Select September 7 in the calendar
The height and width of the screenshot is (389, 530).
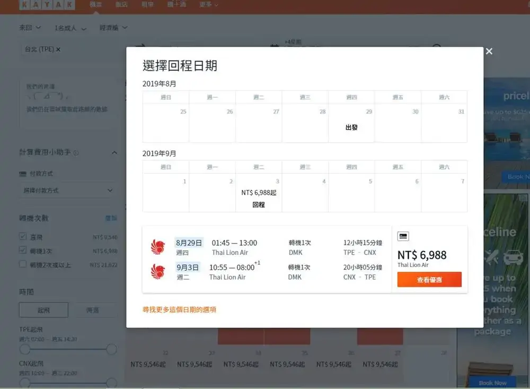tap(444, 193)
